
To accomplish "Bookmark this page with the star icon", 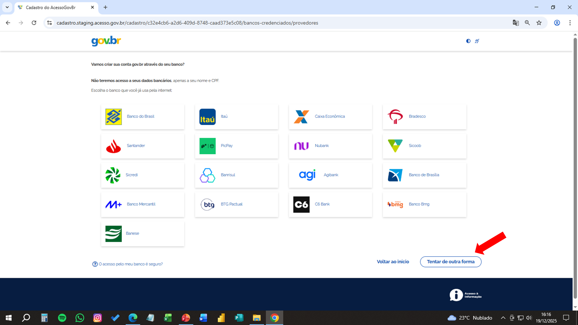I will (x=539, y=23).
